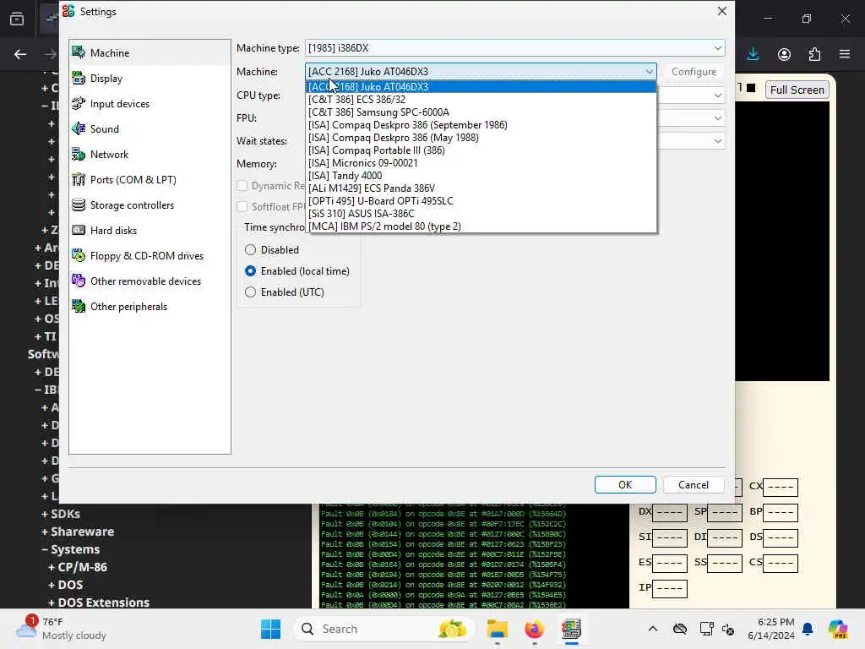Click the CX register value box
The width and height of the screenshot is (865, 649).
point(781,488)
